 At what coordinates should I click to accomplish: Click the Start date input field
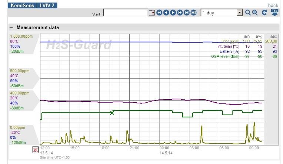pyautogui.click(x=125, y=13)
